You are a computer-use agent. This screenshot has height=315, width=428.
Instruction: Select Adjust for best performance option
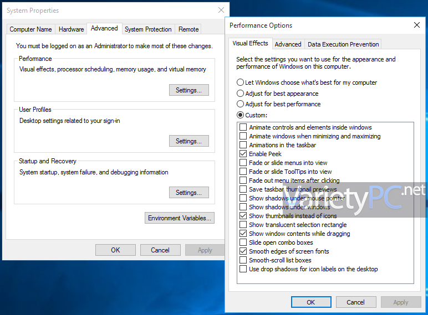[241, 104]
